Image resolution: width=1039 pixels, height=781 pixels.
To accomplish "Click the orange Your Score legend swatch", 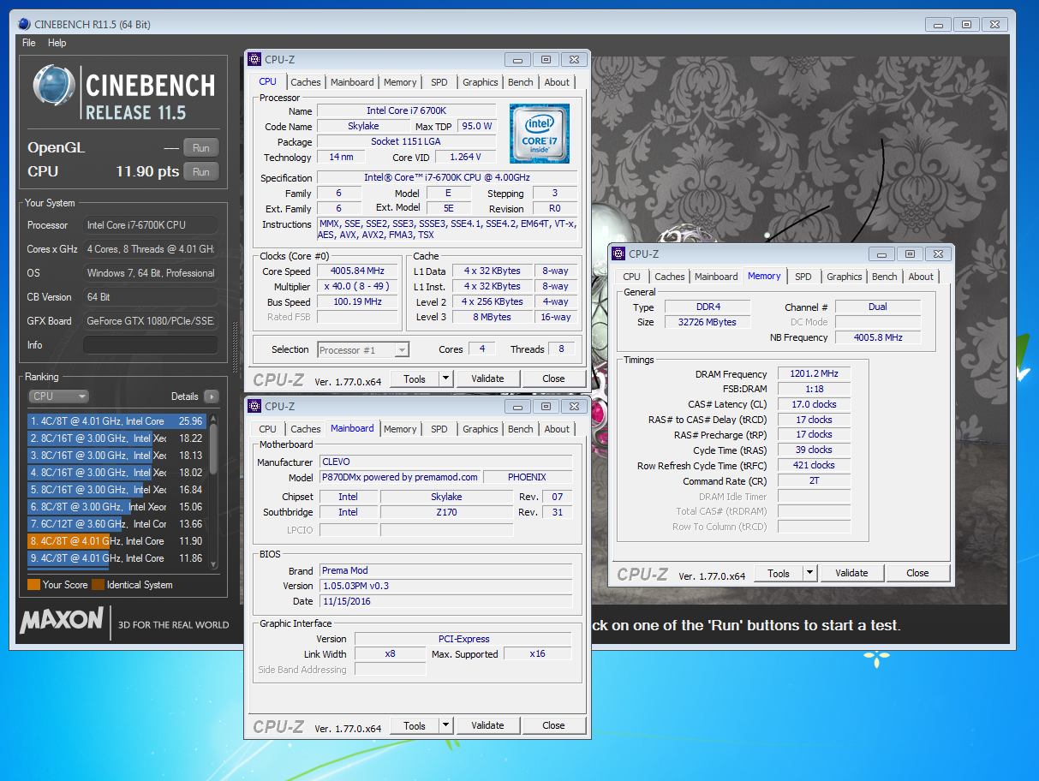I will (x=33, y=585).
